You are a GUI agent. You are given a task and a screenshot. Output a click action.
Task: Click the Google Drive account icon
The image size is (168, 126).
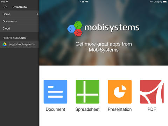pyautogui.click(x=5, y=44)
